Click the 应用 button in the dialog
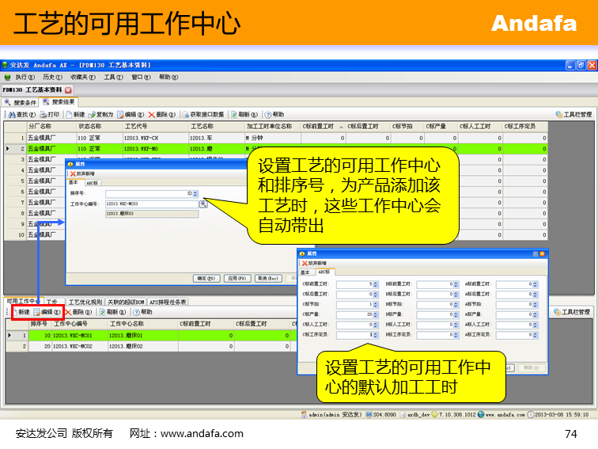598x449 pixels. pos(237,279)
